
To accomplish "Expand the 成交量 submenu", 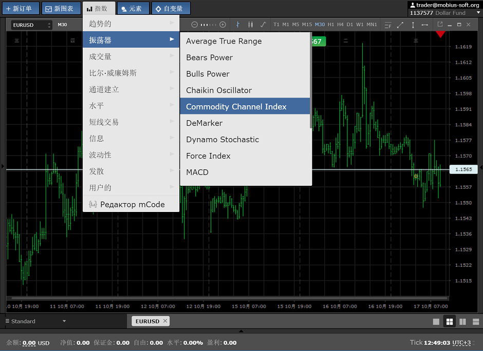I will click(x=131, y=56).
